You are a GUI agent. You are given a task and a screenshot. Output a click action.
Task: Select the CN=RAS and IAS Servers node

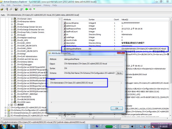27,59
